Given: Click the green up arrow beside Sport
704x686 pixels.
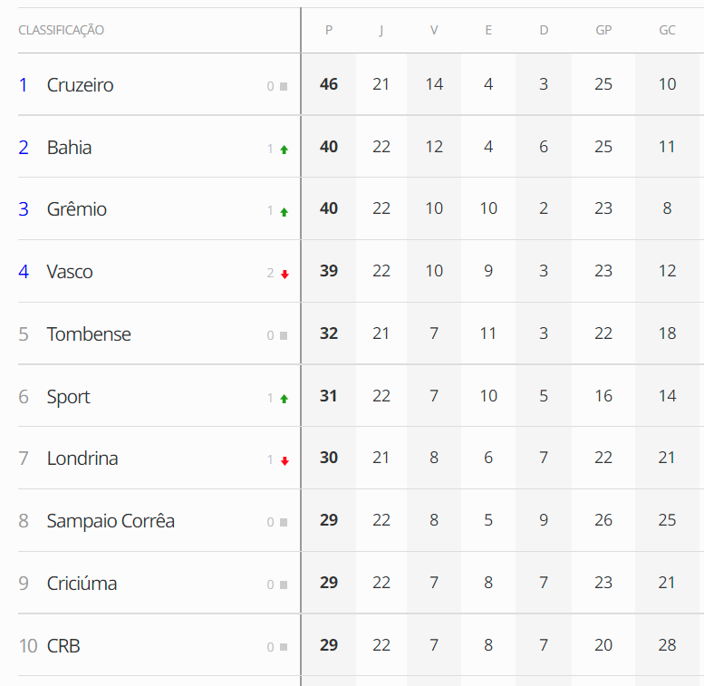Looking at the screenshot, I should [x=284, y=399].
